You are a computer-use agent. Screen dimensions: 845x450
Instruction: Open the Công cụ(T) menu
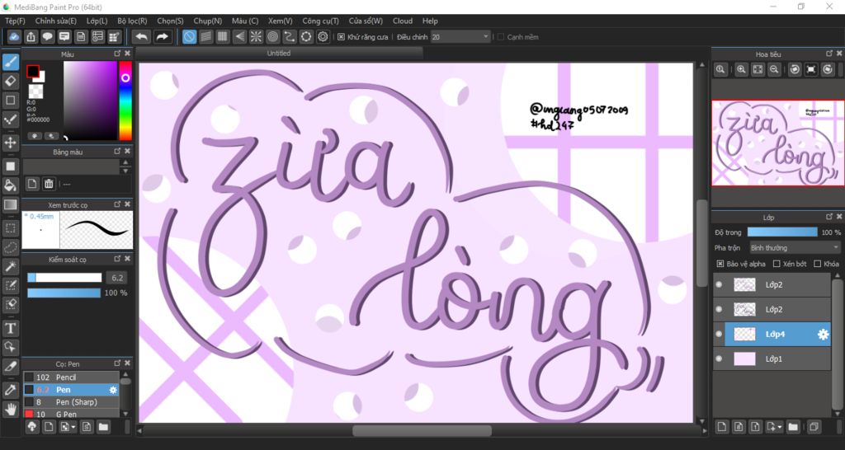[x=321, y=21]
